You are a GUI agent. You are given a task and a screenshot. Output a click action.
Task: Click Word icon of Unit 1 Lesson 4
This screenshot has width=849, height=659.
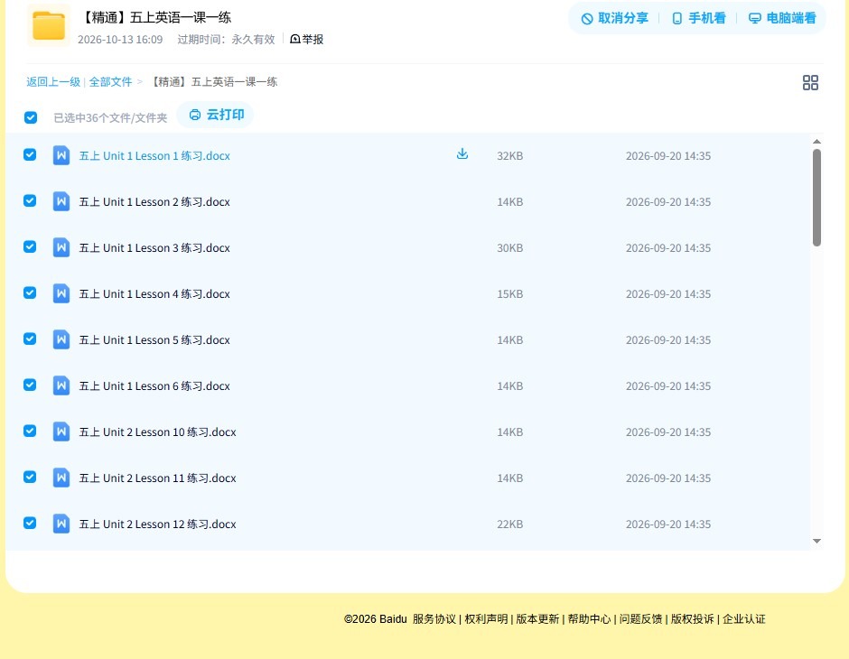61,293
